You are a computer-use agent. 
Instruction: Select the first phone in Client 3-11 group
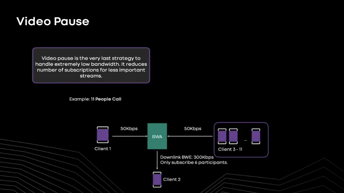222,137
